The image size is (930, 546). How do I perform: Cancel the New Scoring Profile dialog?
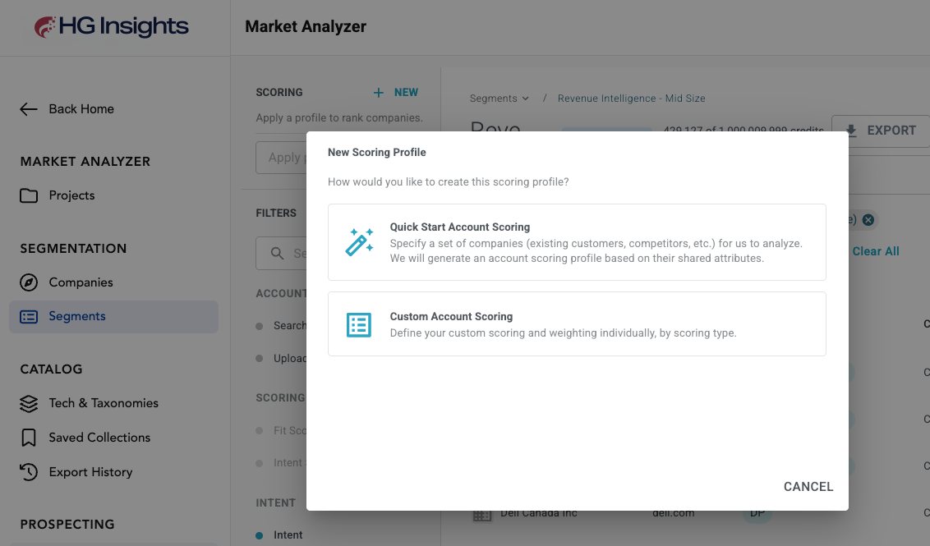tap(808, 487)
